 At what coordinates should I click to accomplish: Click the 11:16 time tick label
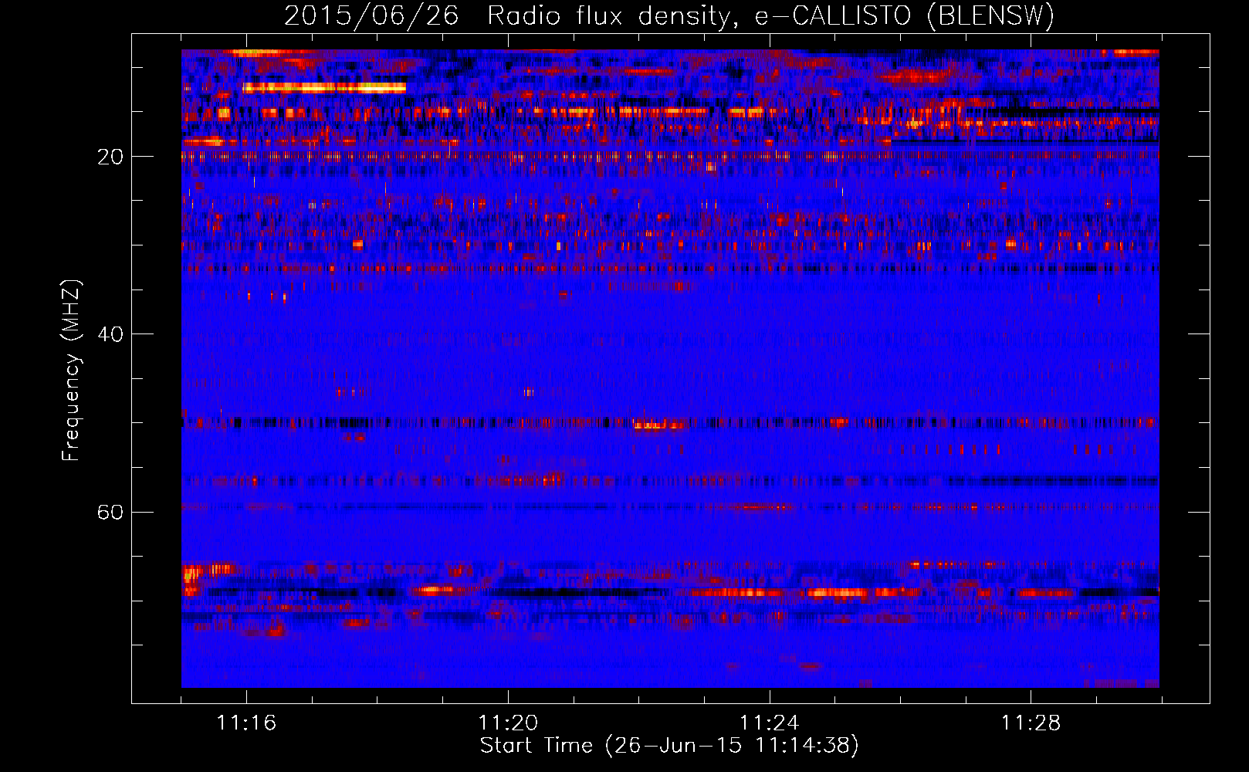pos(246,723)
